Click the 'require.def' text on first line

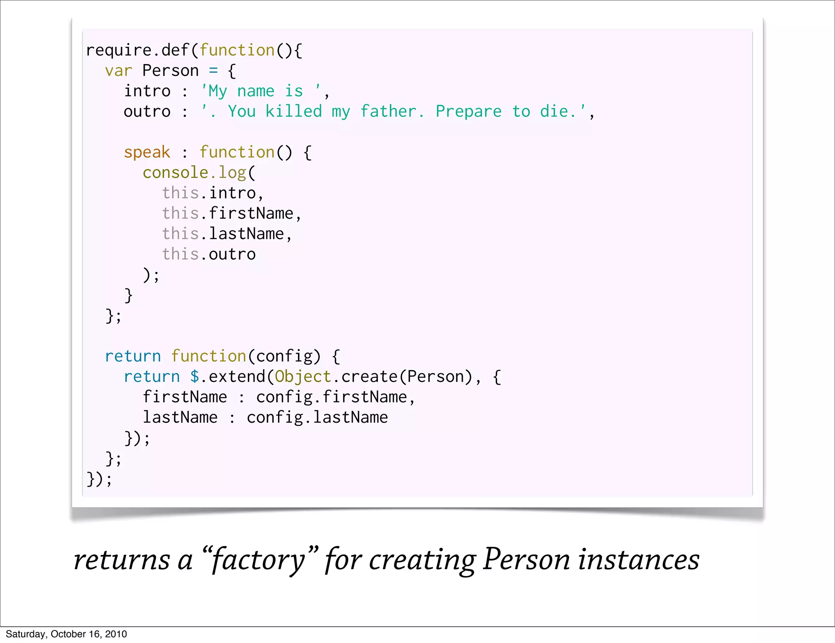[137, 50]
